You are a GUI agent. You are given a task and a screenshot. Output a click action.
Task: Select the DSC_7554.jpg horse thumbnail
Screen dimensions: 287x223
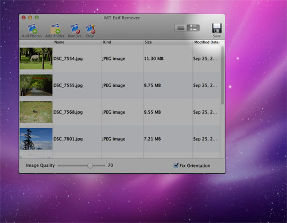36,58
